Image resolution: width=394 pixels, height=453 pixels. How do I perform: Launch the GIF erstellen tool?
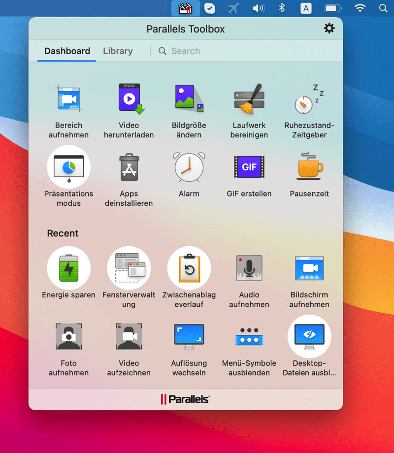click(x=249, y=167)
